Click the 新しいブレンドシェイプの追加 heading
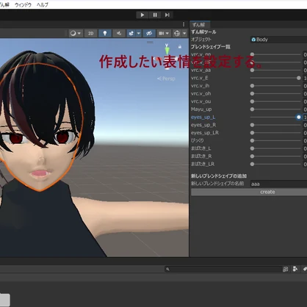307x307 pixels. coord(219,176)
